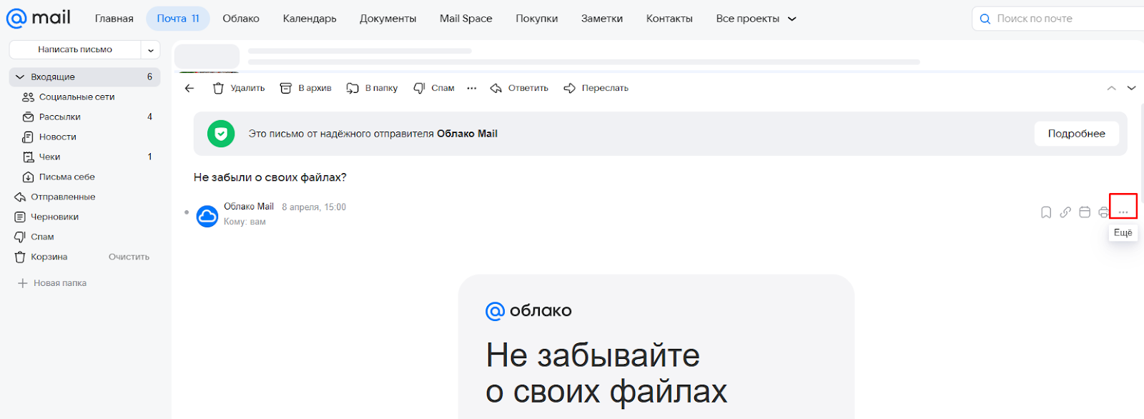The height and width of the screenshot is (419, 1144).
Task: Click the date 8 апреля, 15:00
Action: pos(314,207)
